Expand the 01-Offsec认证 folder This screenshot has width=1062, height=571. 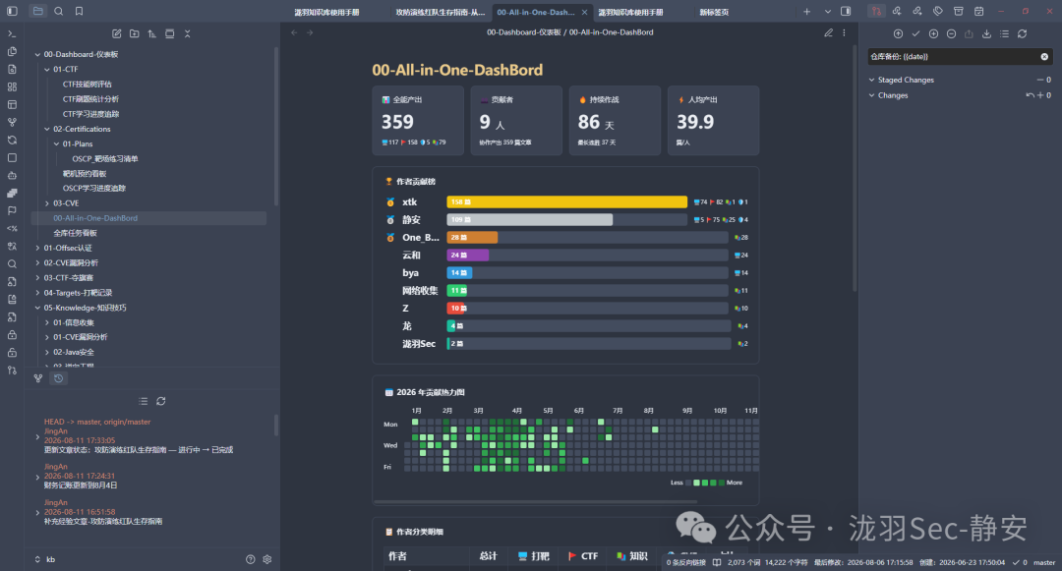pos(37,248)
